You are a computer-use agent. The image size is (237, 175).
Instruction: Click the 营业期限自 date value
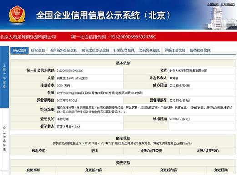[x=67, y=100]
